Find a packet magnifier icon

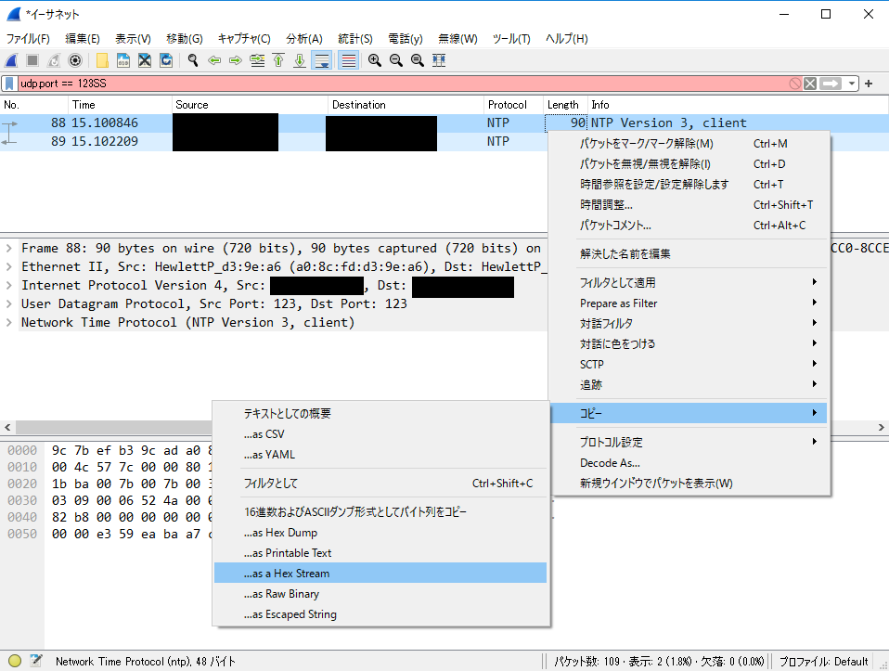coord(193,60)
